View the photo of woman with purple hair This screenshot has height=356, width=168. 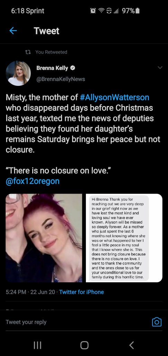coord(44,238)
